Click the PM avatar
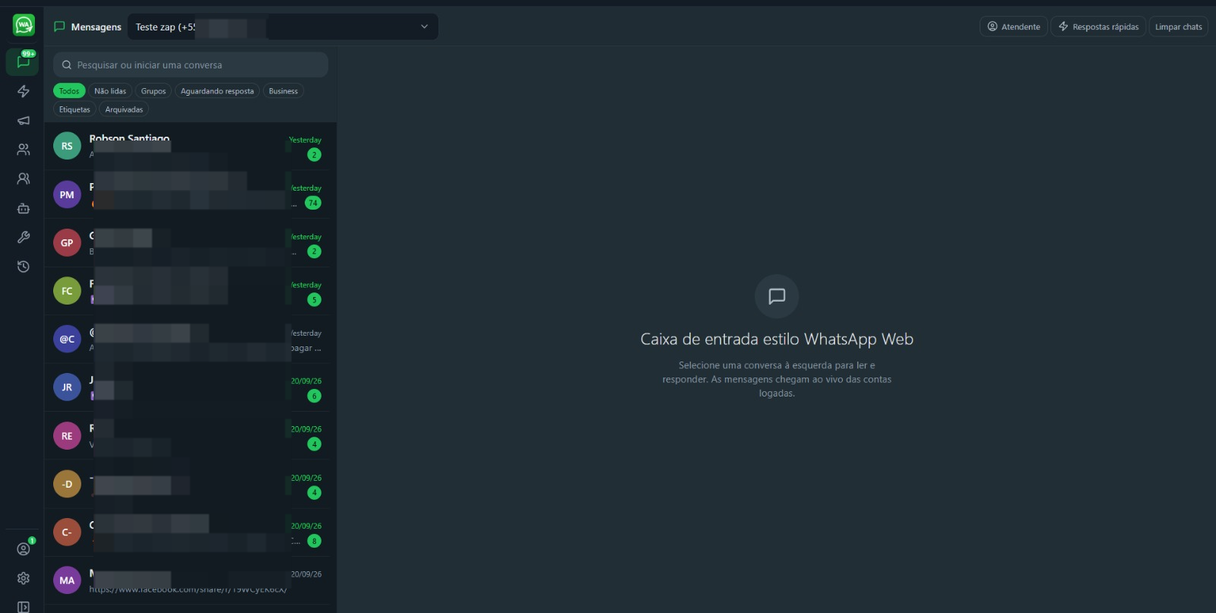 [67, 194]
